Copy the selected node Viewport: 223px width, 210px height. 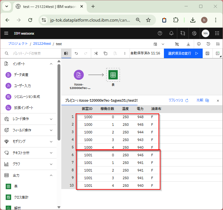[105, 53]
